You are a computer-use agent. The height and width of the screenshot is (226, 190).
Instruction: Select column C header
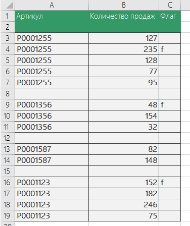click(170, 5)
